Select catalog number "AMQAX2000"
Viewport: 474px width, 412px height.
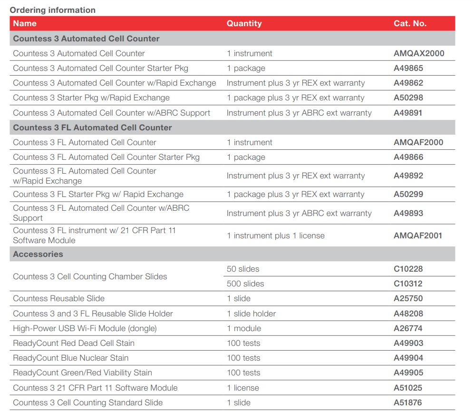click(x=419, y=54)
